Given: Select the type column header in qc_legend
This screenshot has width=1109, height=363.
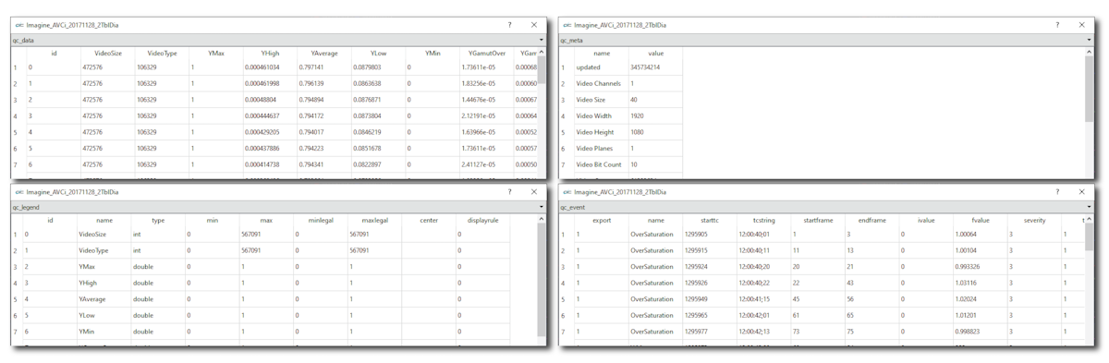Looking at the screenshot, I should pos(158,221).
